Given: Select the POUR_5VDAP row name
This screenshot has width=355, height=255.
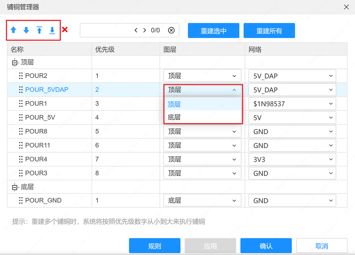Looking at the screenshot, I should coord(47,90).
